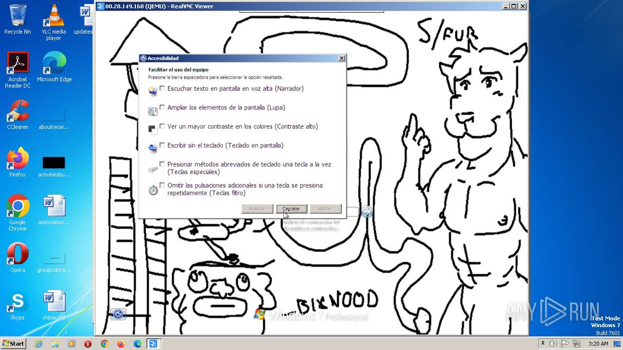Open Internet Explorer from taskbar

pyautogui.click(x=39, y=344)
